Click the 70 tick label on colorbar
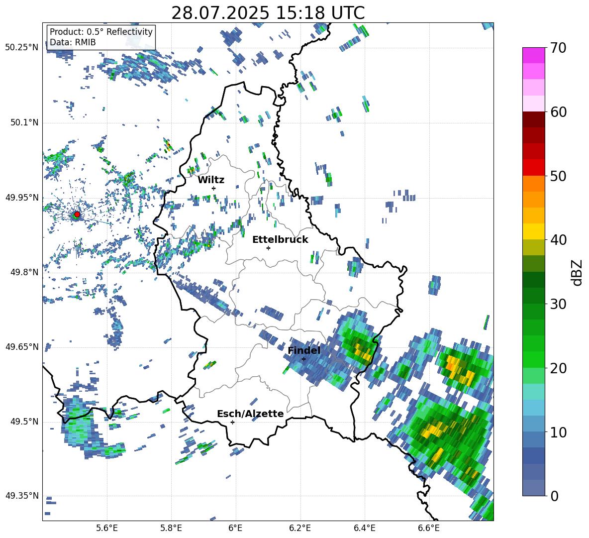This screenshot has width=589, height=538. 558,48
